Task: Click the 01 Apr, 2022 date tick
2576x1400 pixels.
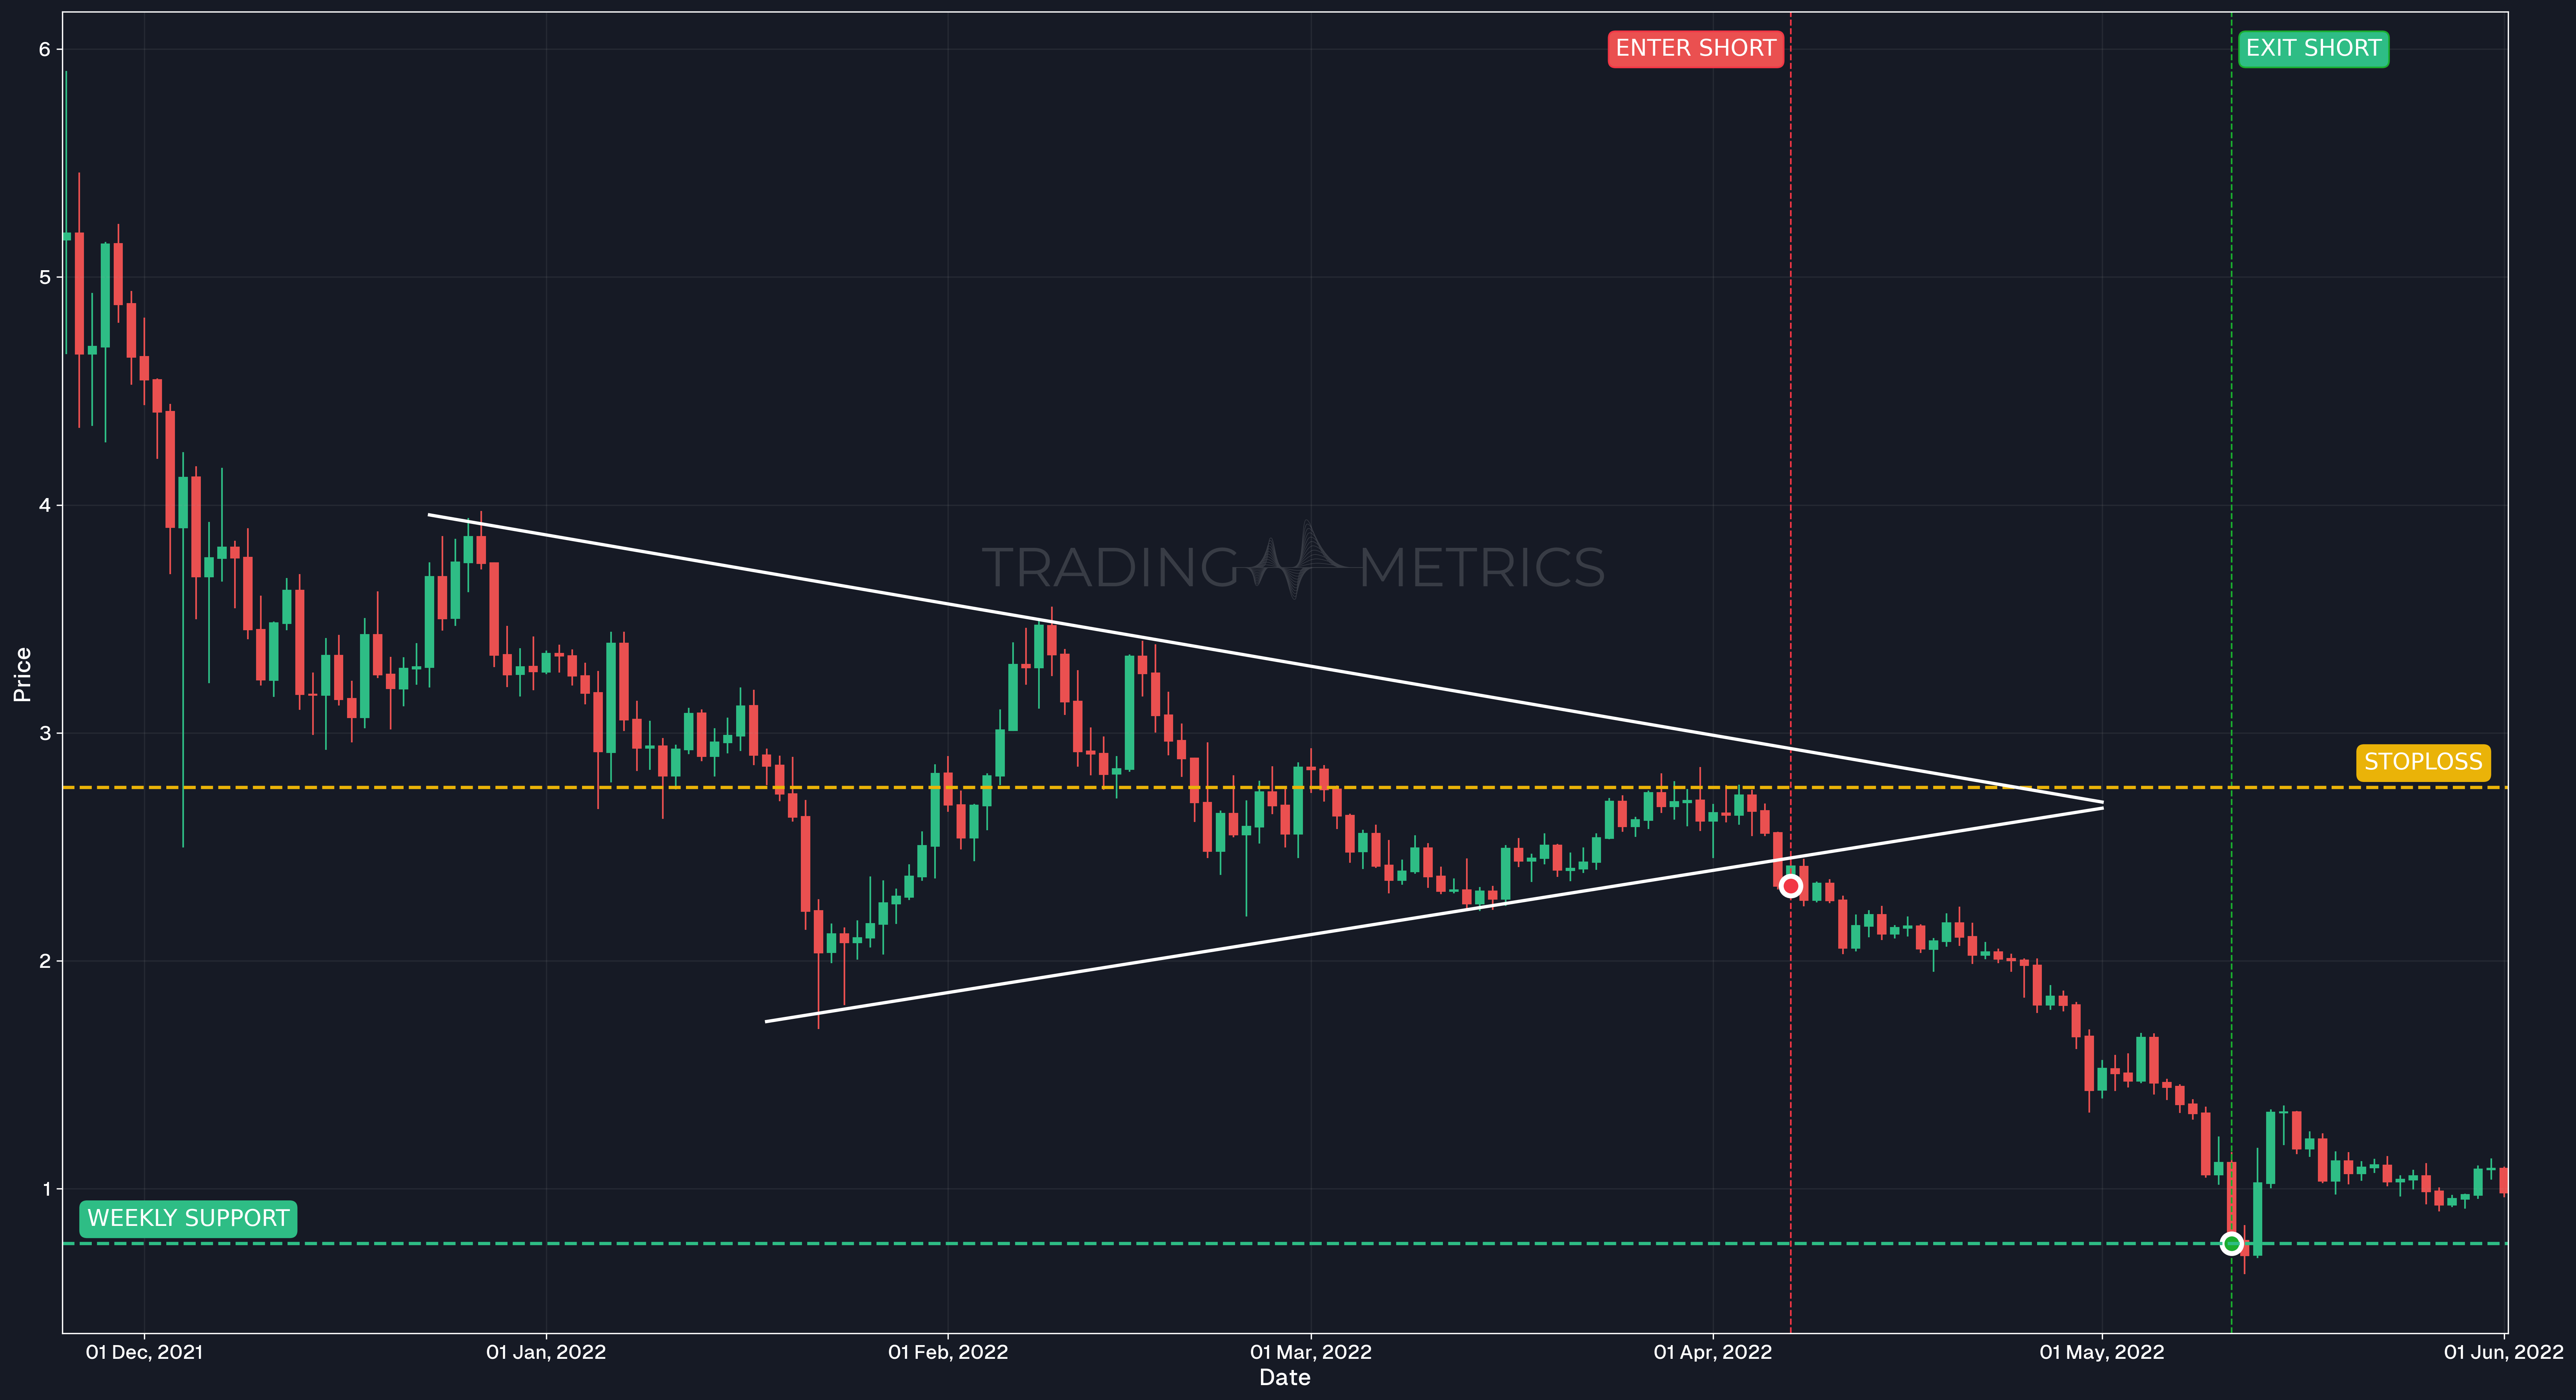Action: 1713,1352
